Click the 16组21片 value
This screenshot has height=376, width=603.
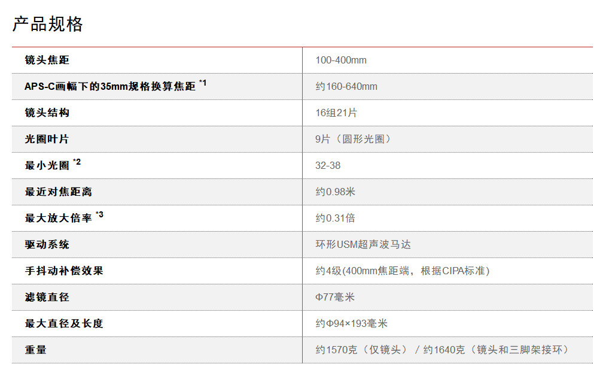pyautogui.click(x=336, y=113)
